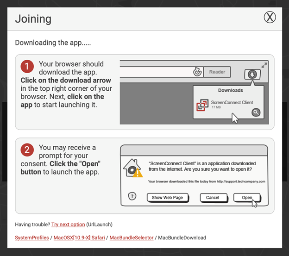Click the ScreenConnect Client app icon in illustration

click(202, 105)
